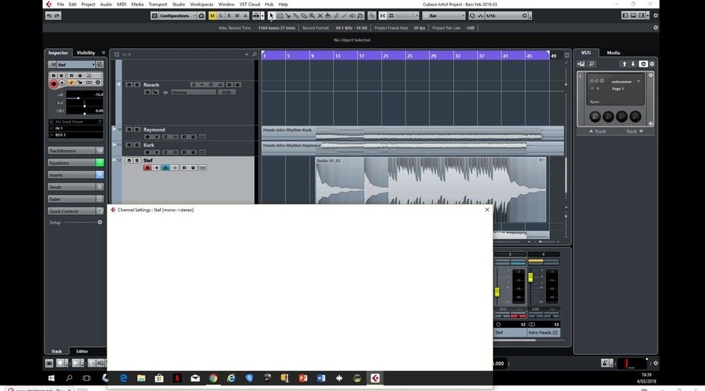Click bar 21 on the timeline ruler
Image resolution: width=705 pixels, height=391 pixels.
click(x=386, y=56)
